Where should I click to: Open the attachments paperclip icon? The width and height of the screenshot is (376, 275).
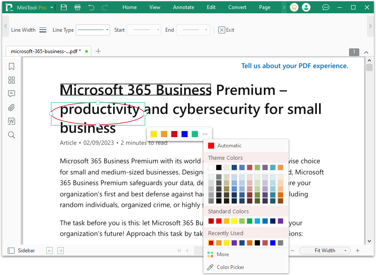(x=12, y=108)
